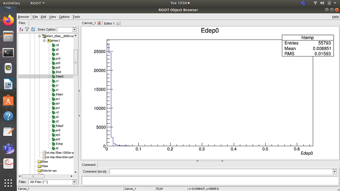
Task: Click the upper splitter arrow beside file panel
Action: 79,91
